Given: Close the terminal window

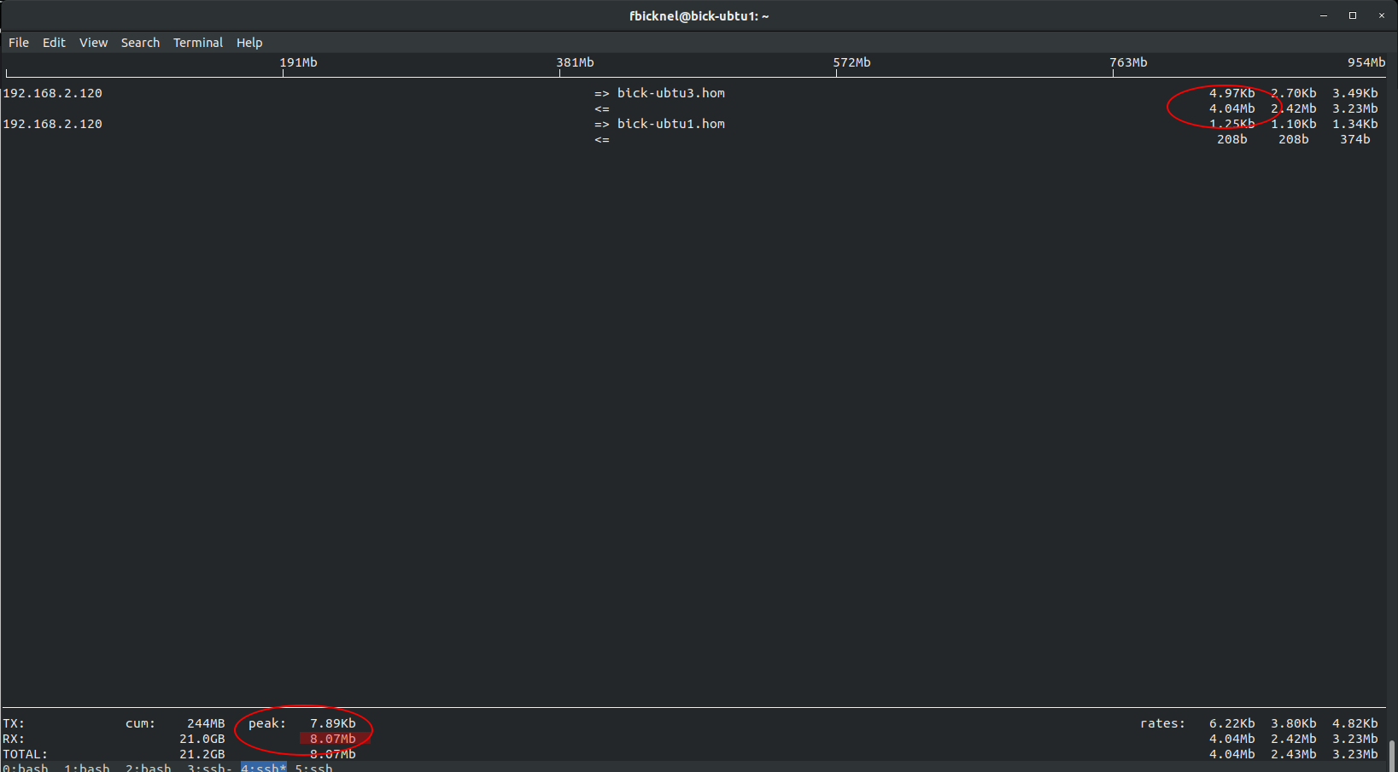Looking at the screenshot, I should (1382, 15).
